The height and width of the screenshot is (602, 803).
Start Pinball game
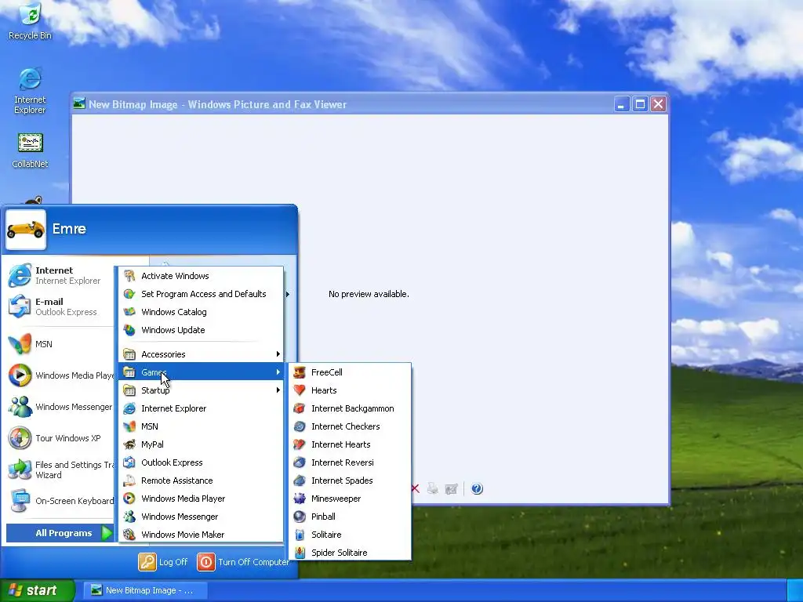350,516
